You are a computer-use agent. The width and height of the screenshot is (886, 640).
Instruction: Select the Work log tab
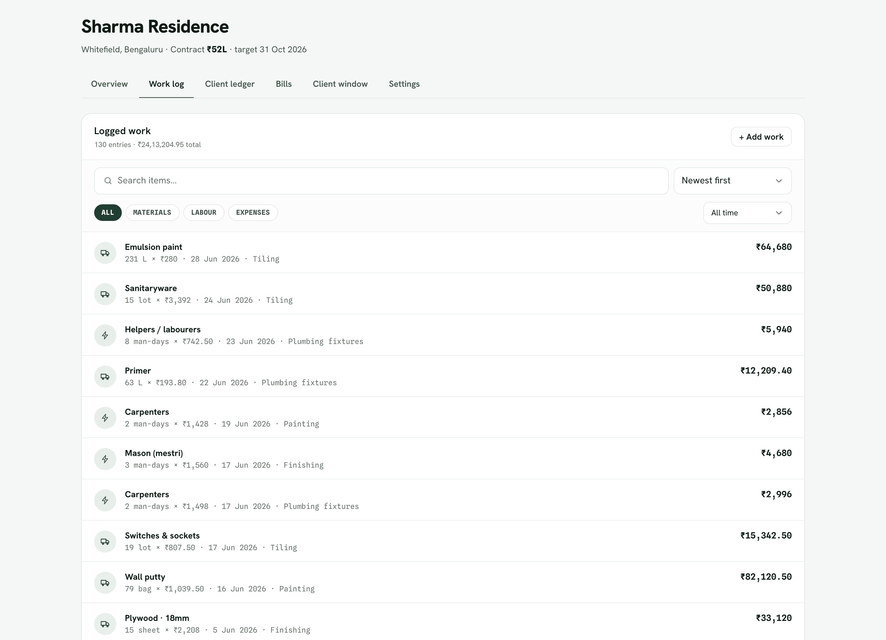(166, 84)
